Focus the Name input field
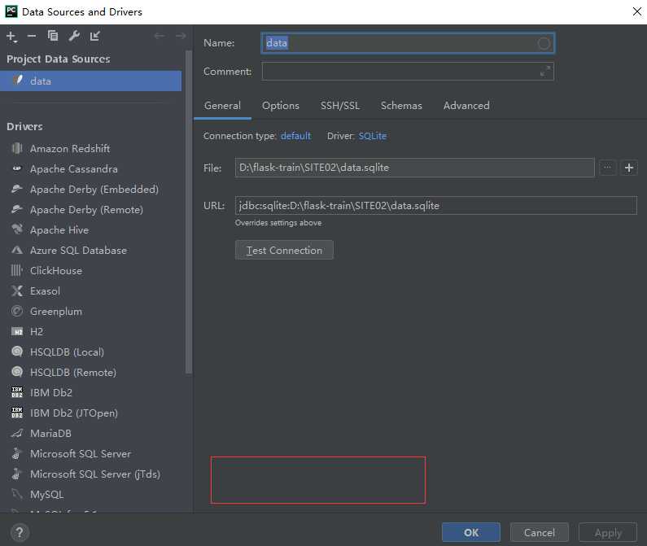 tap(408, 43)
